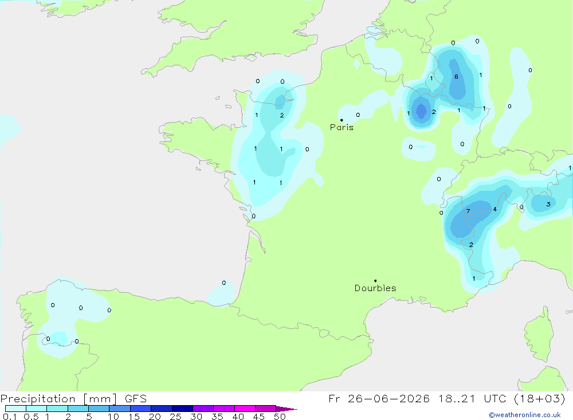Image resolution: width=573 pixels, height=420 pixels.
Task: Click the Paris city label
Action: tap(342, 127)
